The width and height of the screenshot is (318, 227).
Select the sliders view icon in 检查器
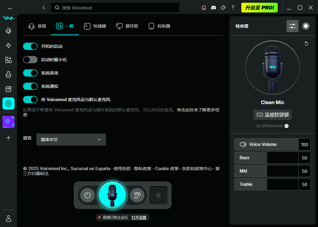(x=293, y=26)
